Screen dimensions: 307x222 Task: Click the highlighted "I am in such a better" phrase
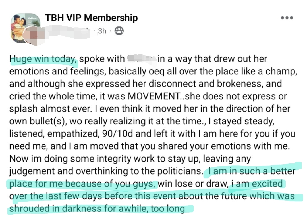[252, 171]
